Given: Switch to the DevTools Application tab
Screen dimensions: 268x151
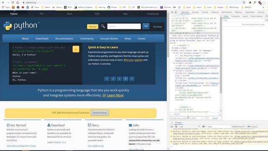Looking at the screenshot, I should pos(250,12).
